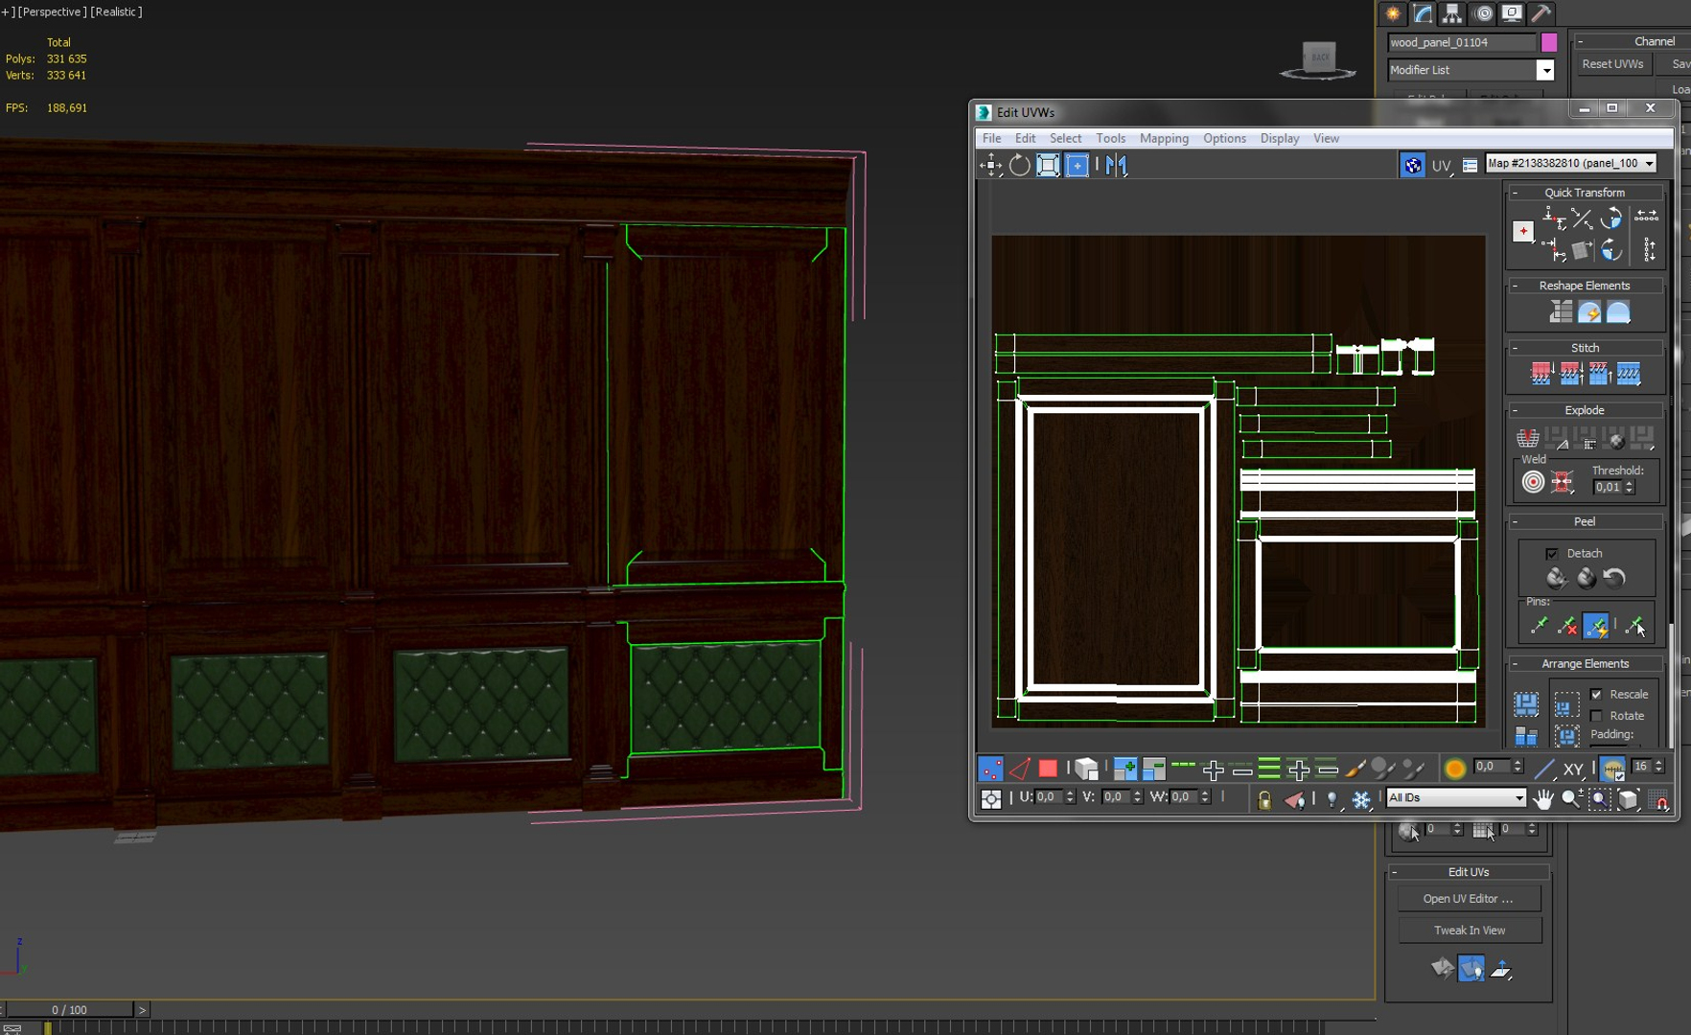Image resolution: width=1691 pixels, height=1035 pixels.
Task: Collapse the Quick Transform rollout
Action: click(1586, 192)
